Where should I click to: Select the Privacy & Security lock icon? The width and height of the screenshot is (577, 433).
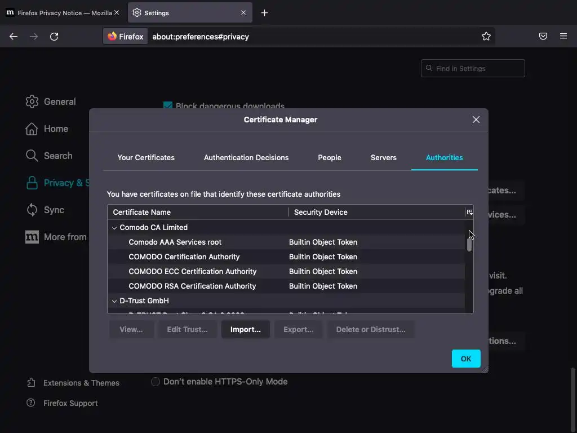click(32, 183)
